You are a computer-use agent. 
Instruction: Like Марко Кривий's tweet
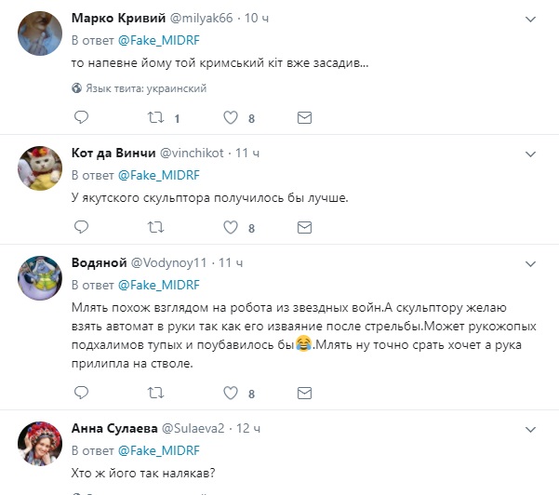[232, 118]
